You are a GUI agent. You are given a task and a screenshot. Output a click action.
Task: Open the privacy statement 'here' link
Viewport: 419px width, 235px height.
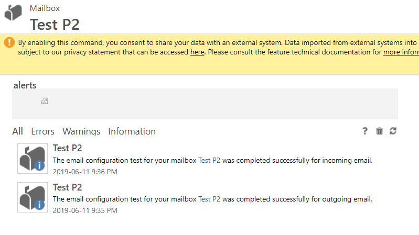tap(197, 52)
